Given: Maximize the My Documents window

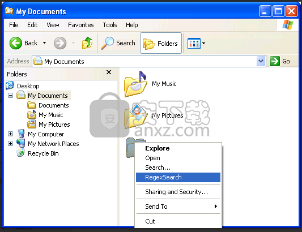Looking at the screenshot, I should (x=278, y=11).
